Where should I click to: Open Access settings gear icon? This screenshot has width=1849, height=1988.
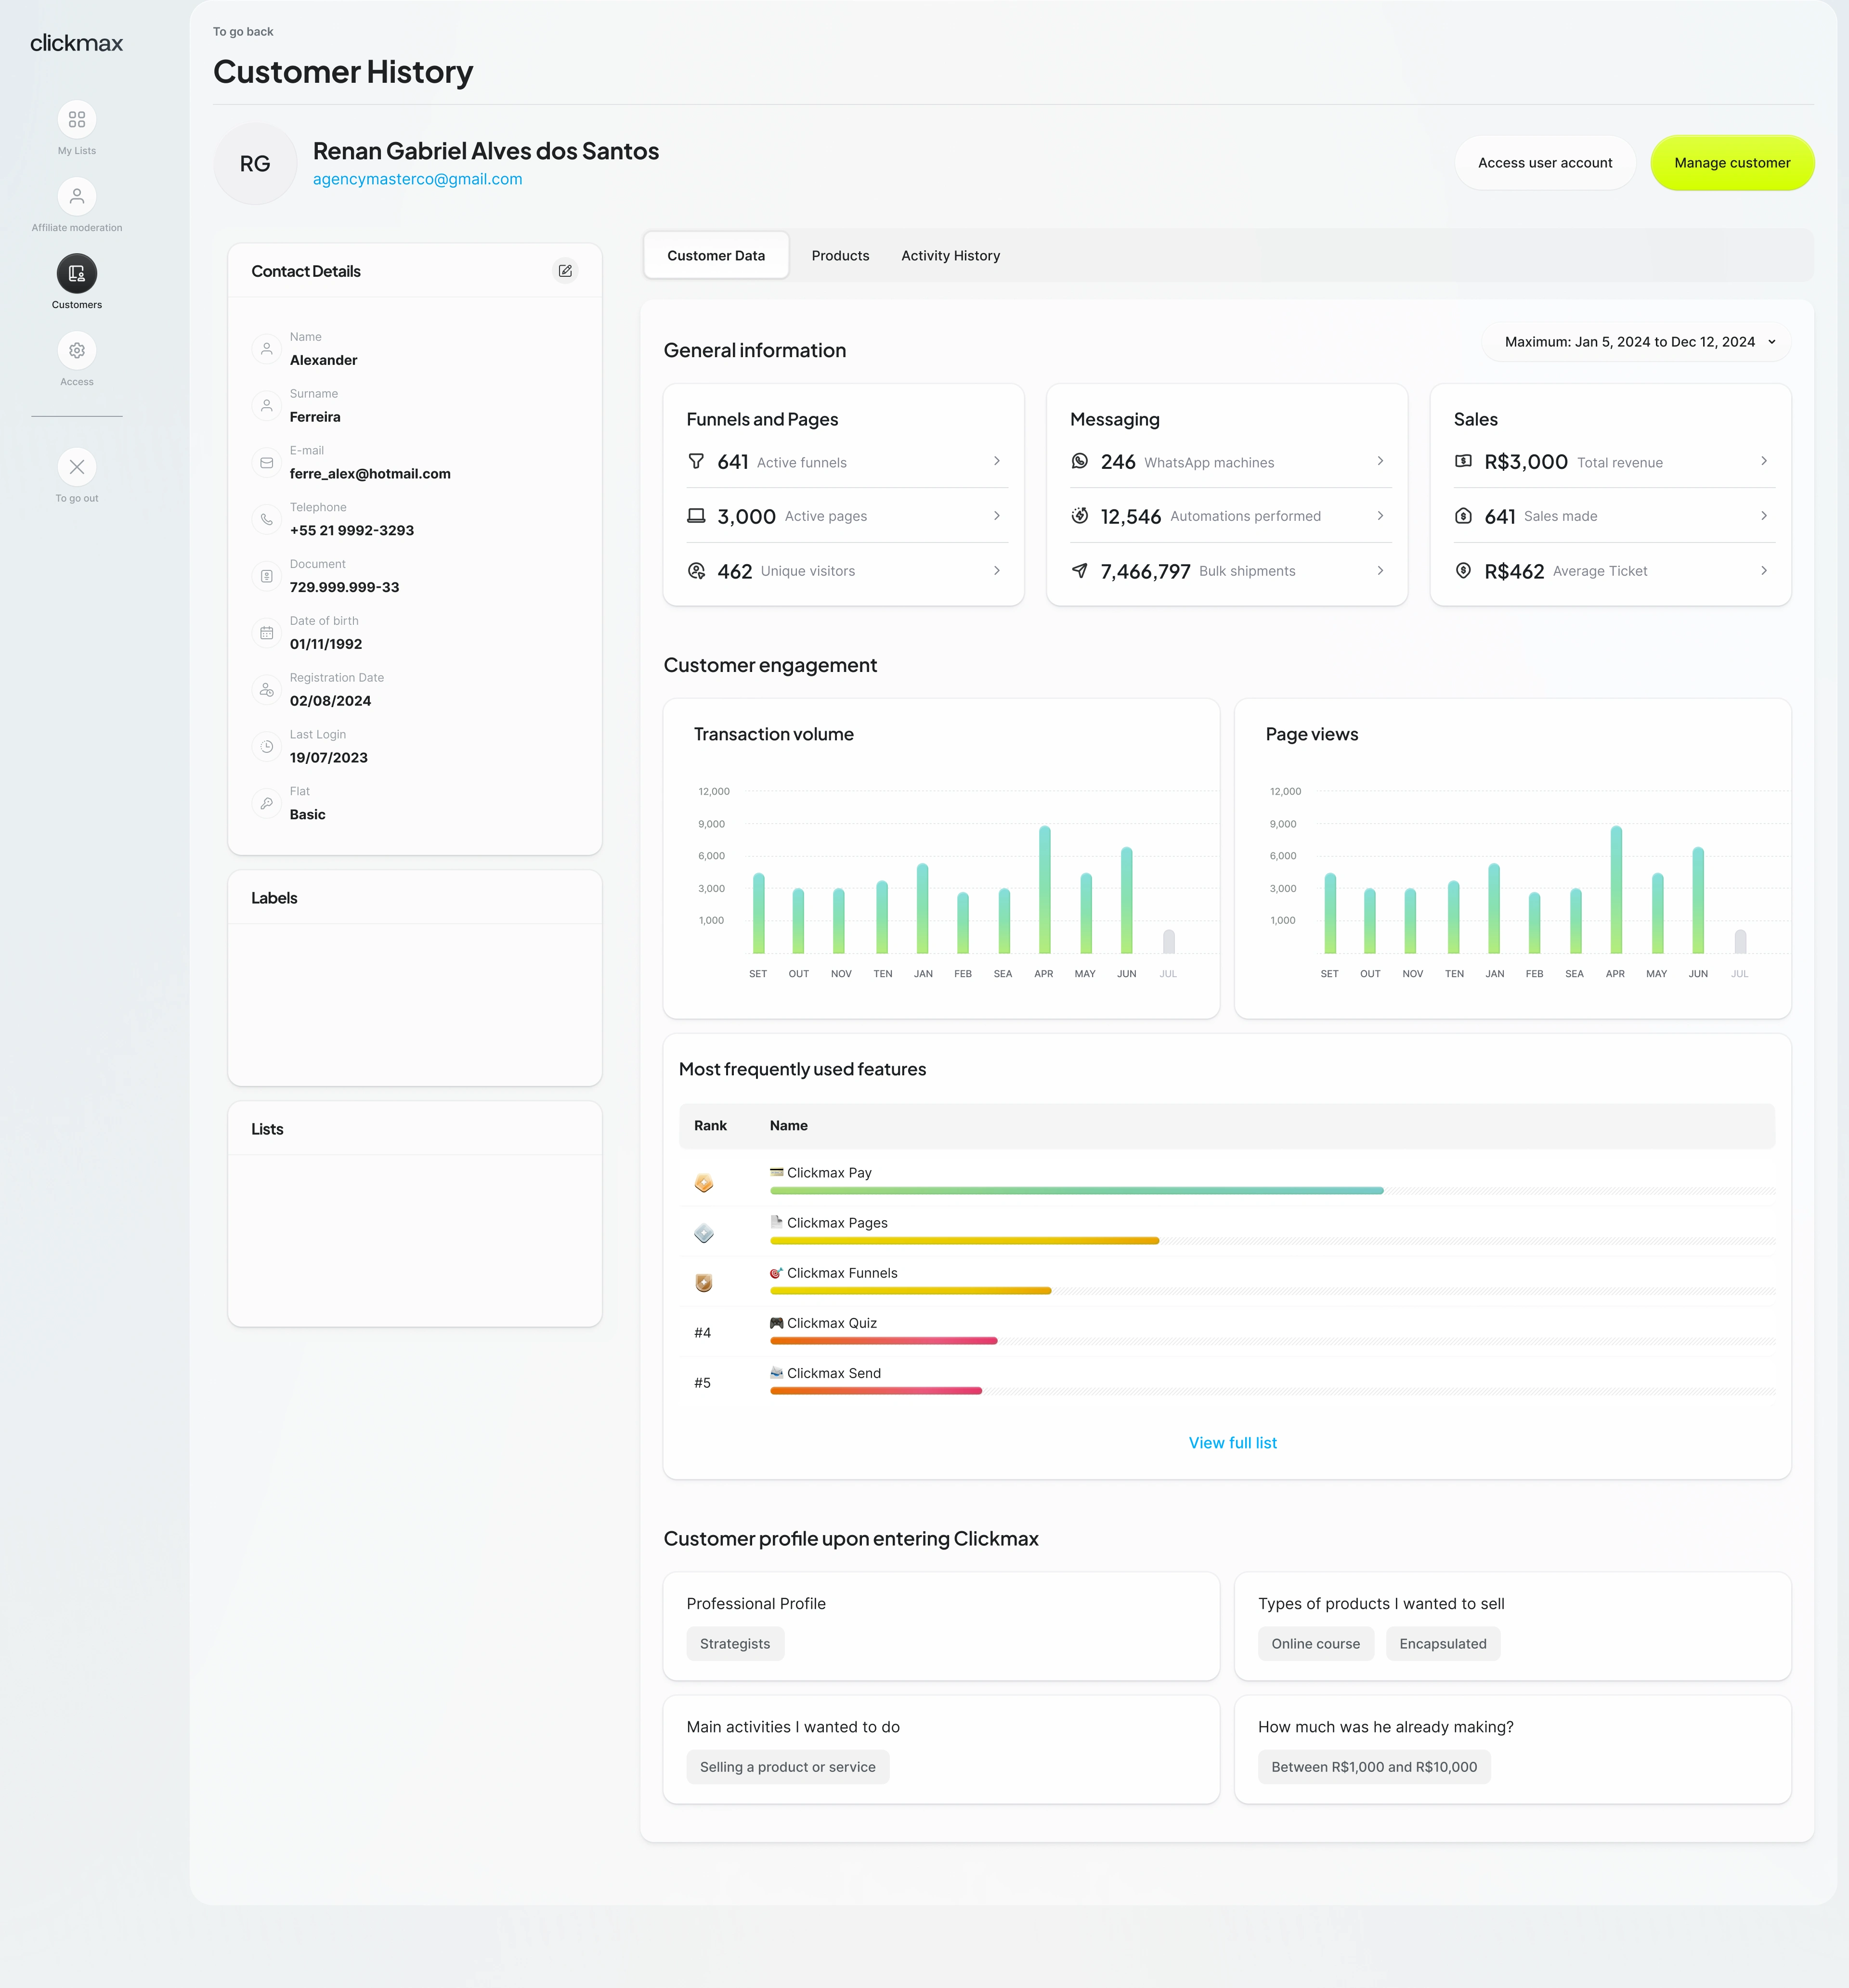coord(77,351)
